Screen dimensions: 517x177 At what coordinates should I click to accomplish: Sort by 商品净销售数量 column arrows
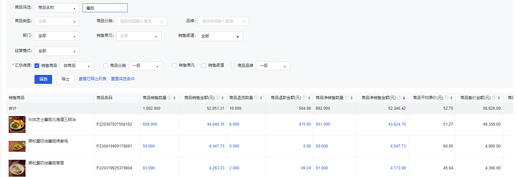coord(352,98)
